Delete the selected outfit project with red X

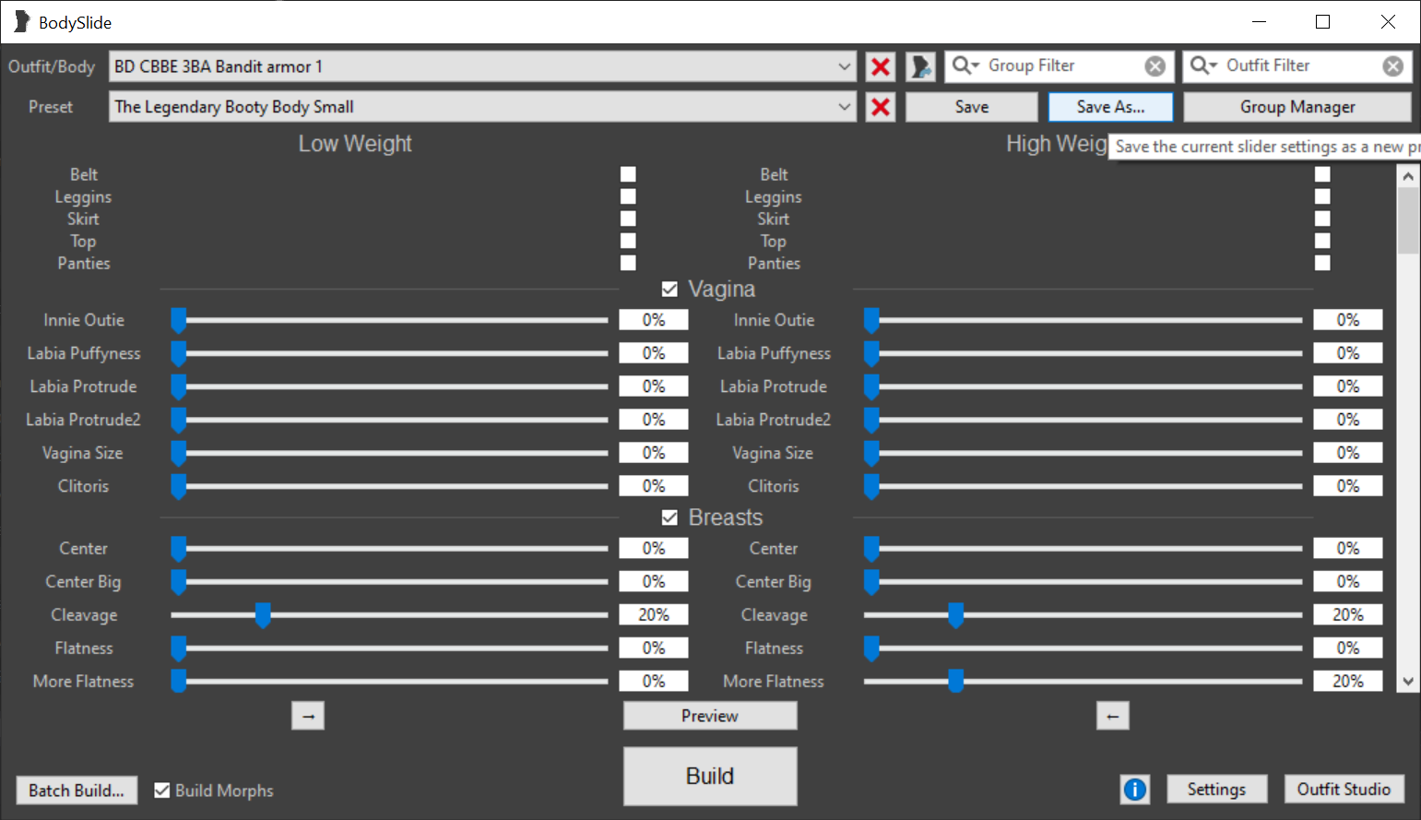pos(881,66)
